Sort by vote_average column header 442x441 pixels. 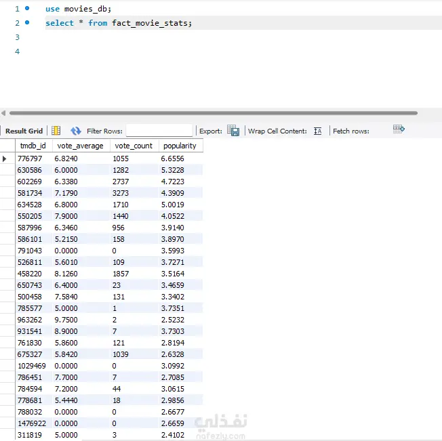click(81, 146)
